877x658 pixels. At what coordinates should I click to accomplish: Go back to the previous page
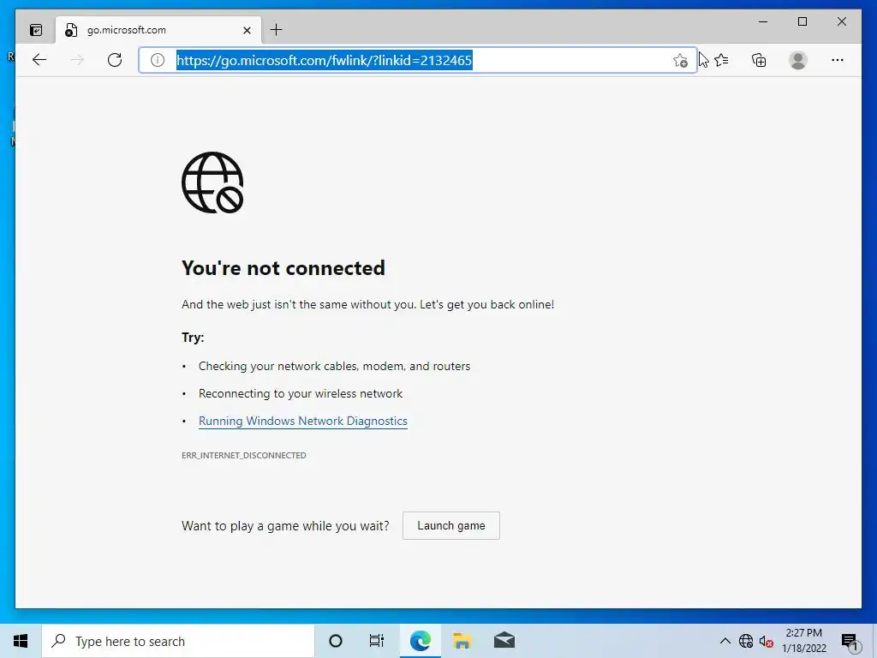pos(39,60)
